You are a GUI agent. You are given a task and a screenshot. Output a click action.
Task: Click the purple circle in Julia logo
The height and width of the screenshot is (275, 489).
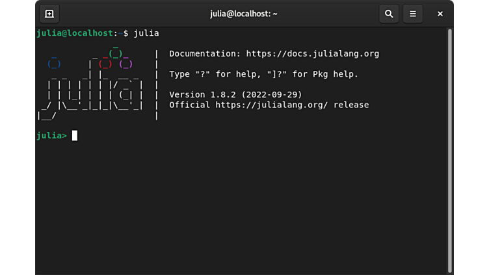coord(126,64)
